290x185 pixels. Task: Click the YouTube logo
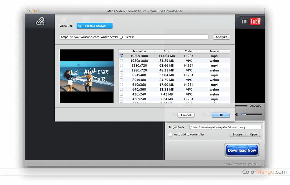pyautogui.click(x=251, y=21)
